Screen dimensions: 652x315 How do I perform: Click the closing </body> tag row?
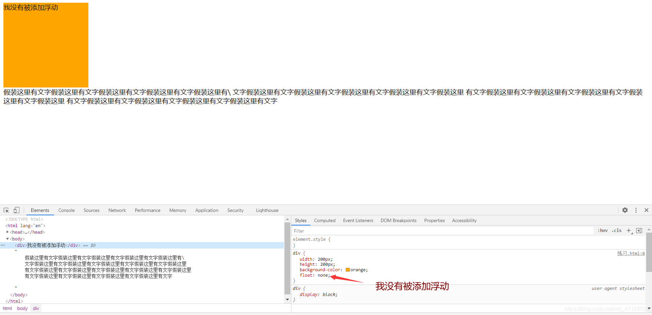[19, 295]
